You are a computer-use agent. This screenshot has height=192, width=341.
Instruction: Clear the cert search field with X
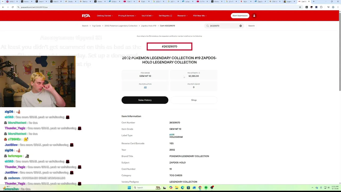tap(241, 26)
